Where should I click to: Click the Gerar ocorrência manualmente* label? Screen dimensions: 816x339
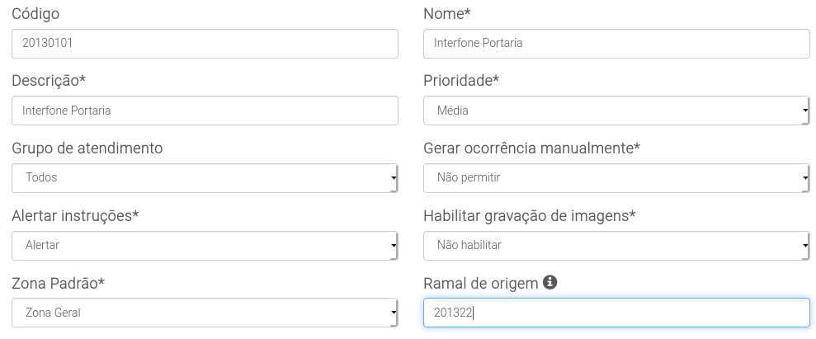532,148
